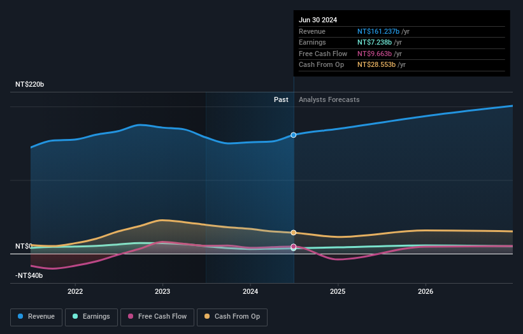This screenshot has width=523, height=334.
Task: Click the NT$9.663b free cash flow value
Action: pyautogui.click(x=375, y=54)
